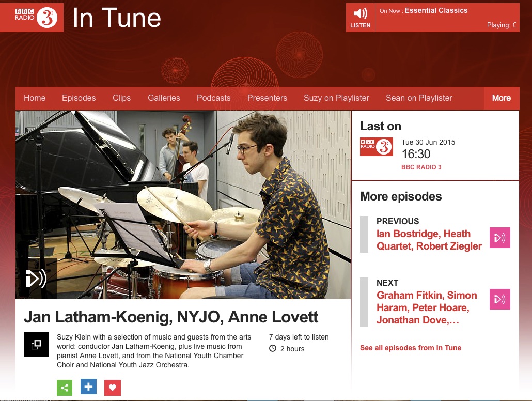Click the blue plus add icon
Viewport: 532px width, 401px height.
88,387
